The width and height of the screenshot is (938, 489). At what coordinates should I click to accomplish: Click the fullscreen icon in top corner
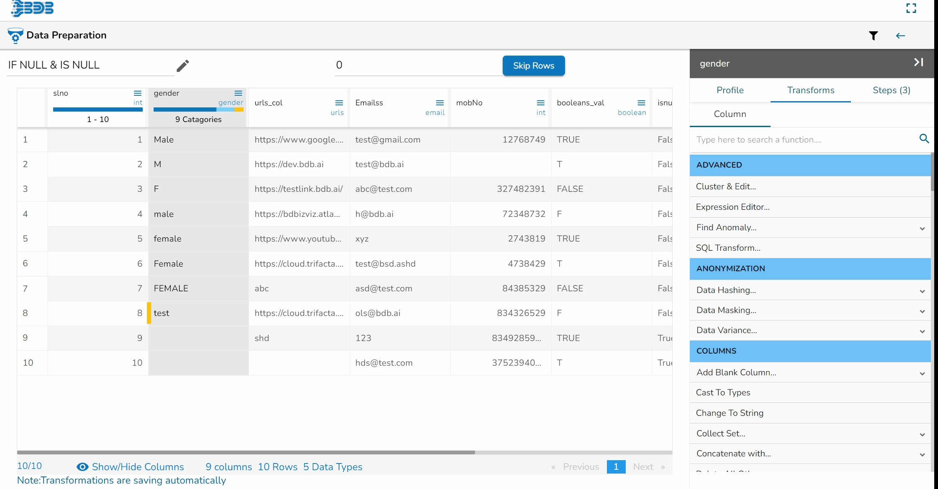[x=911, y=8]
